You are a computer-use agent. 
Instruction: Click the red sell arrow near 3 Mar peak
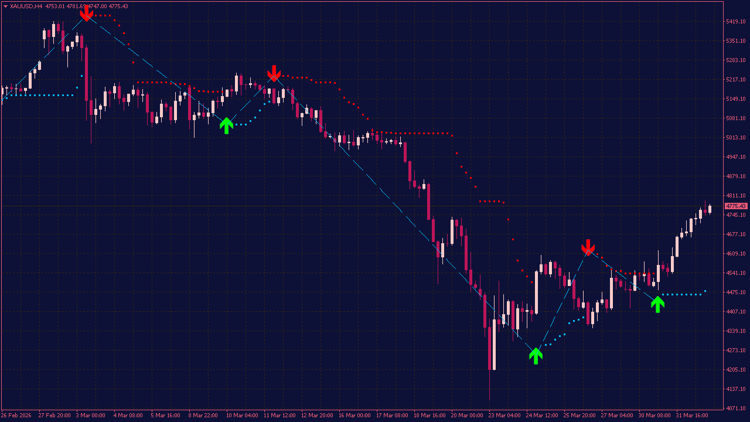[87, 13]
